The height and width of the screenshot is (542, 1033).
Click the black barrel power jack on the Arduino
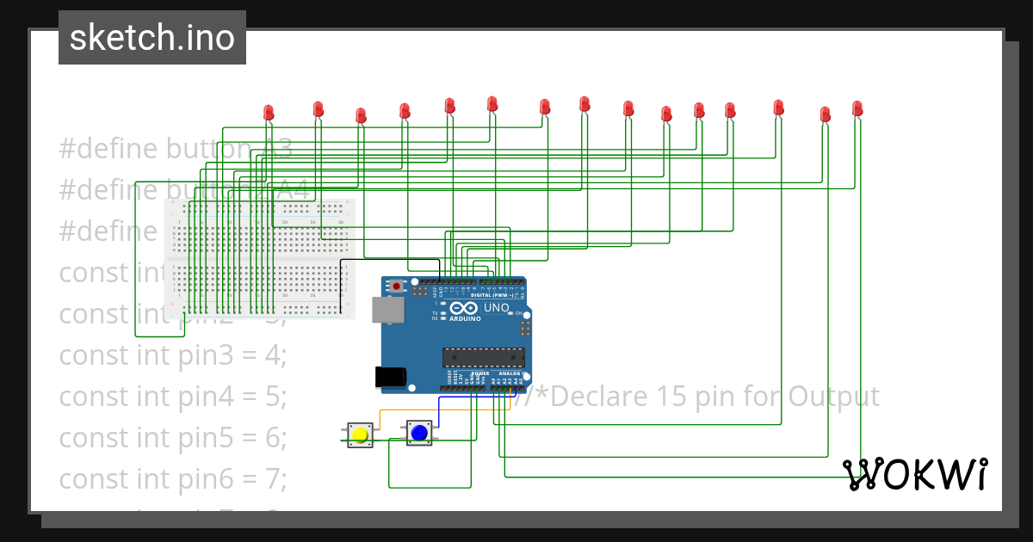tap(389, 376)
